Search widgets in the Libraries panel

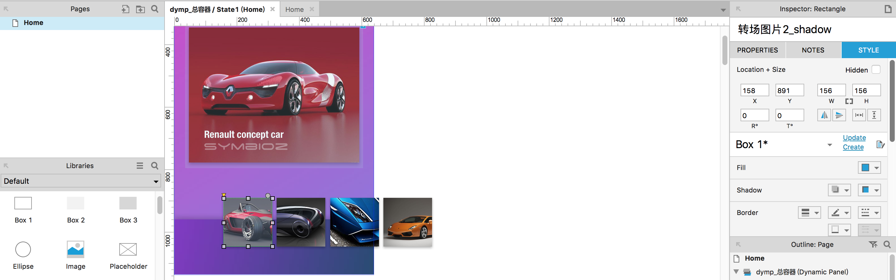(x=155, y=166)
